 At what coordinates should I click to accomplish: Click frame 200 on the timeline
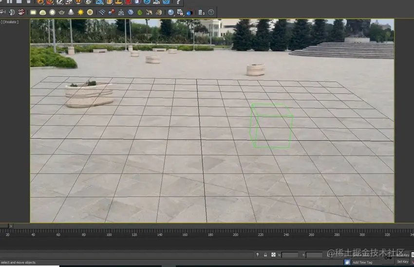(236, 234)
